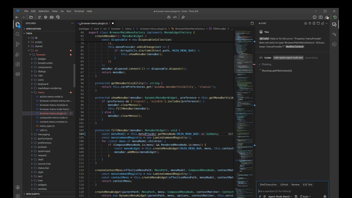
Task: Stop generation with the stop button
Action: (x=325, y=197)
